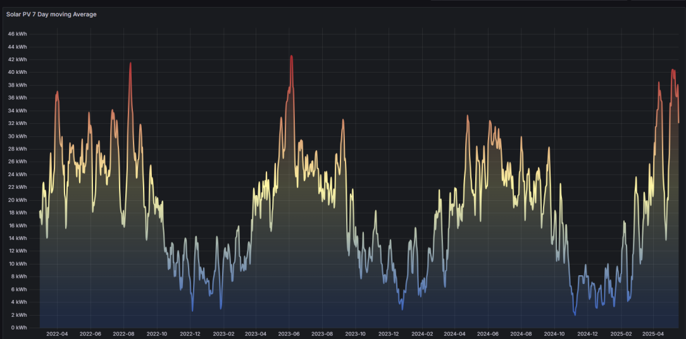
Task: Click the 2023-12 x-axis date label
Action: point(389,334)
